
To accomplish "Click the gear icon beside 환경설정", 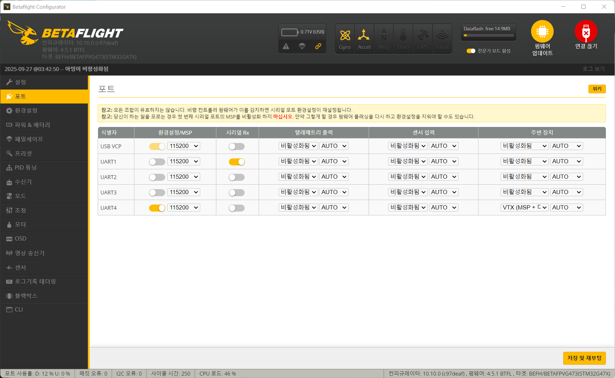I will pyautogui.click(x=9, y=110).
